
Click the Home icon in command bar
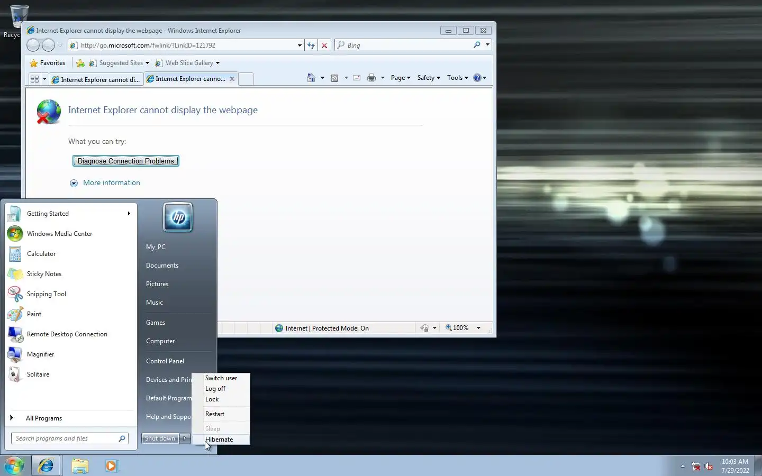click(311, 78)
